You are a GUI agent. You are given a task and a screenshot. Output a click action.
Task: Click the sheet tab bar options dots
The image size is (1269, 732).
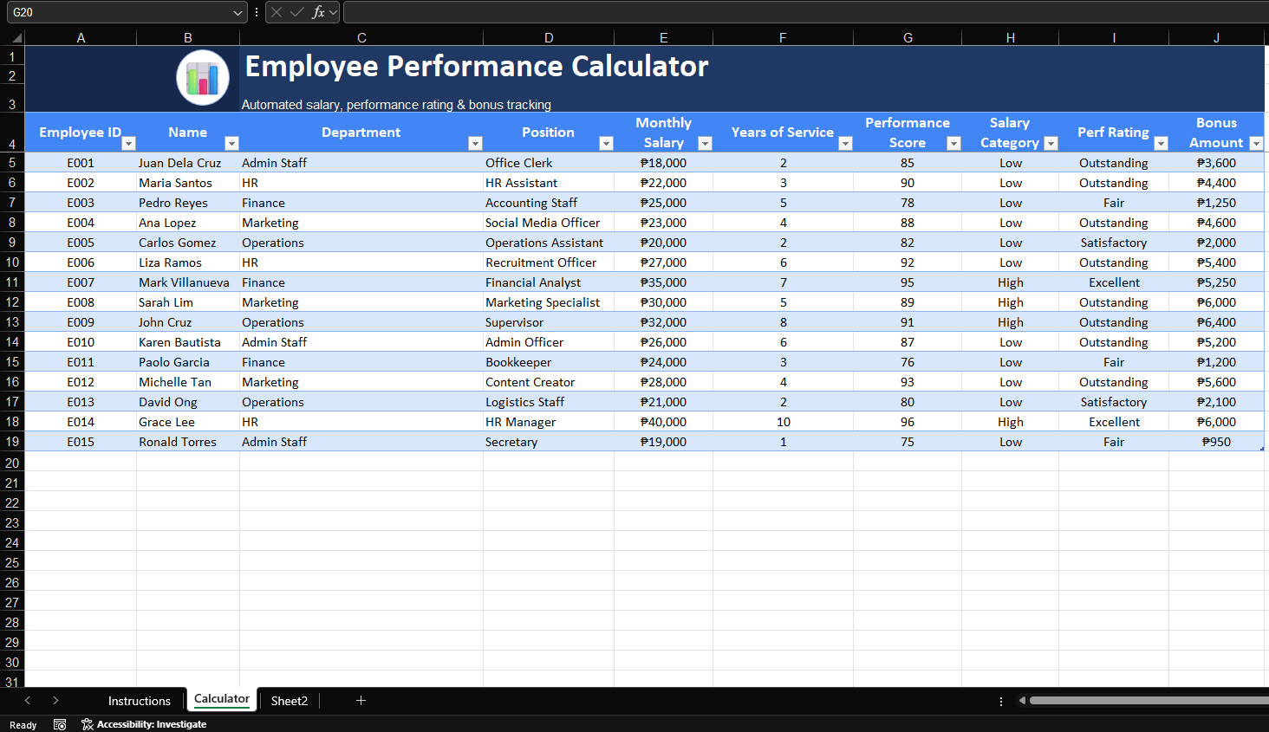click(1001, 701)
